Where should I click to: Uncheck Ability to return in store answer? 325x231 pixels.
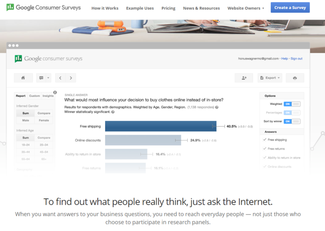264,157
